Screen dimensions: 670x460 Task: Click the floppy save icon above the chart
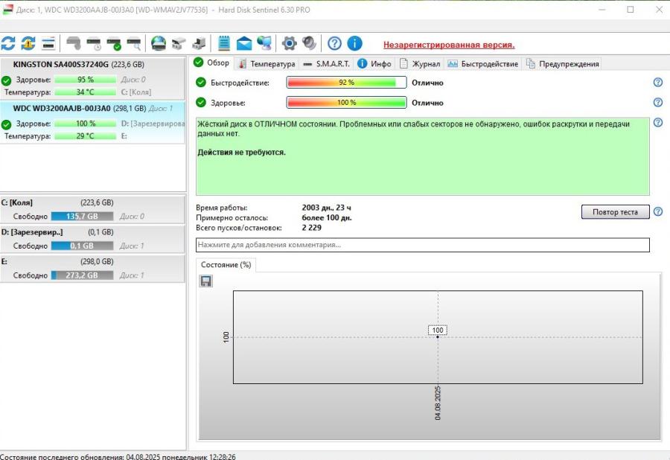(206, 281)
